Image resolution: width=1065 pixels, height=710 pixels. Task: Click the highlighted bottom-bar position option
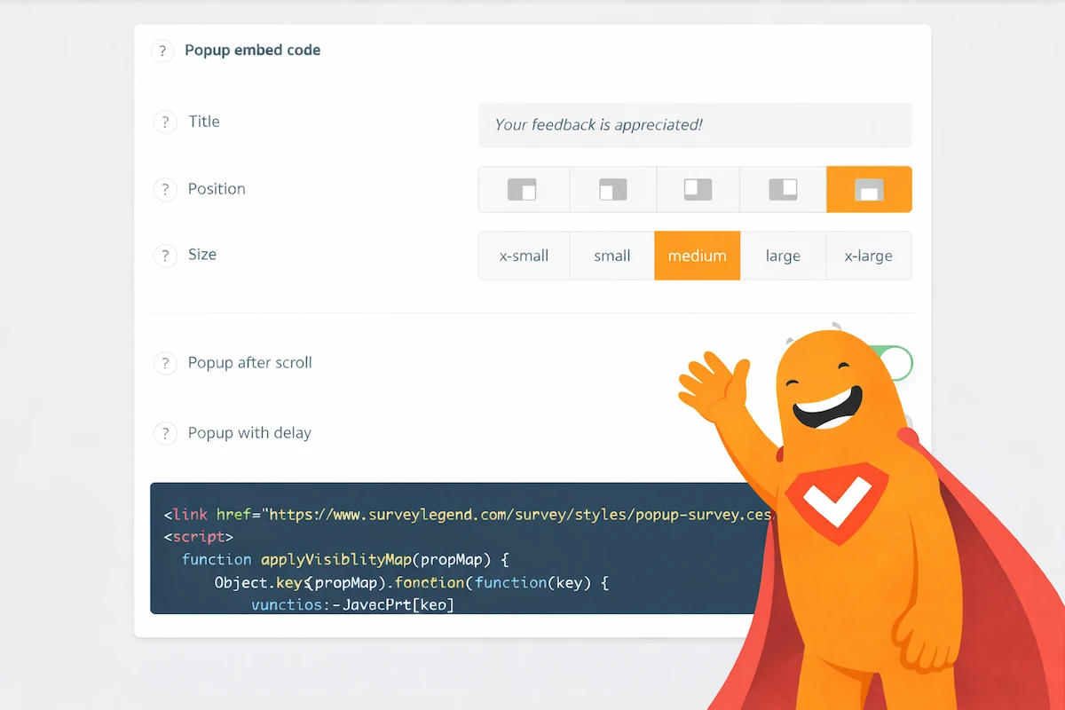pos(869,189)
